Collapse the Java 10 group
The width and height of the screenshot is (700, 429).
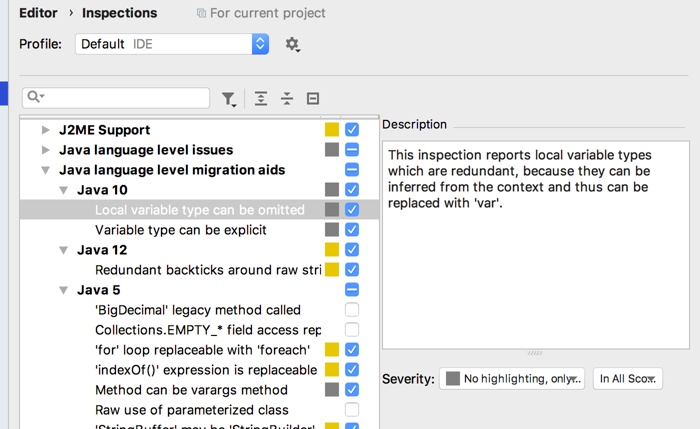pyautogui.click(x=63, y=190)
